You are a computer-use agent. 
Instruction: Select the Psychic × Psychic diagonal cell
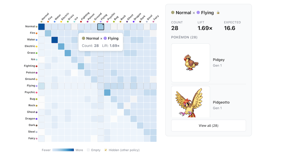coord(107,92)
